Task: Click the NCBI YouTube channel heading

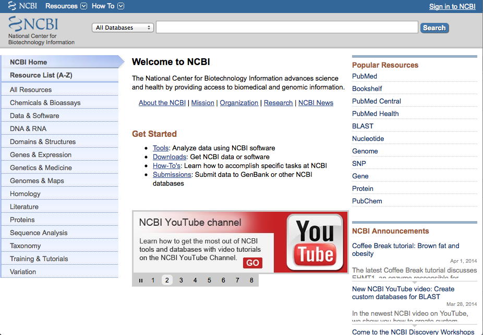Action: (x=190, y=222)
